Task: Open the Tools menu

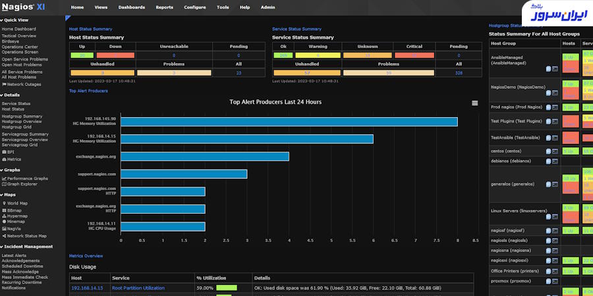Action: pos(223,7)
